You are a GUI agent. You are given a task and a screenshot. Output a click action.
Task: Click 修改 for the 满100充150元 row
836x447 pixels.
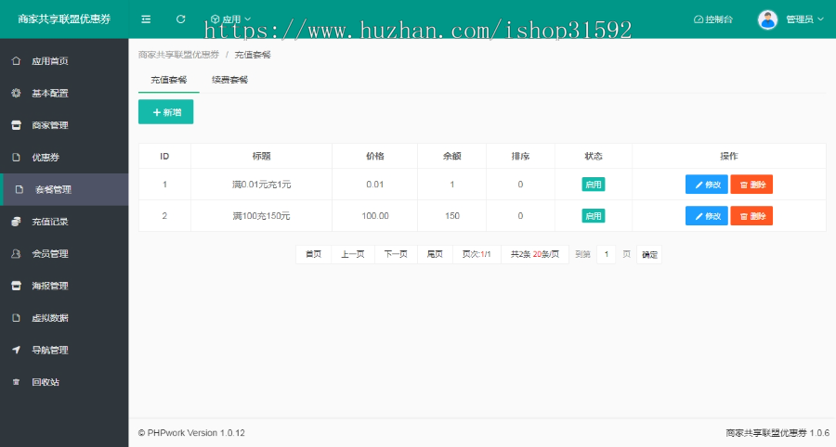point(707,216)
